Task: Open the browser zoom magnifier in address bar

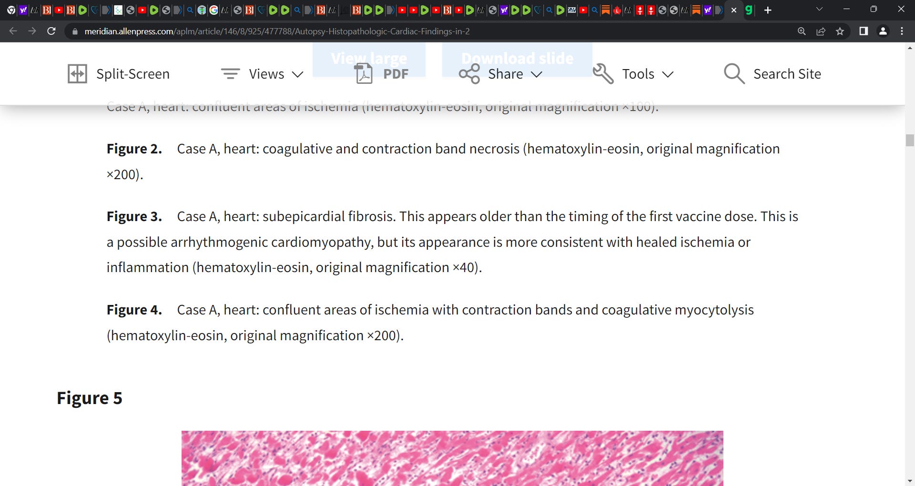Action: pyautogui.click(x=802, y=31)
